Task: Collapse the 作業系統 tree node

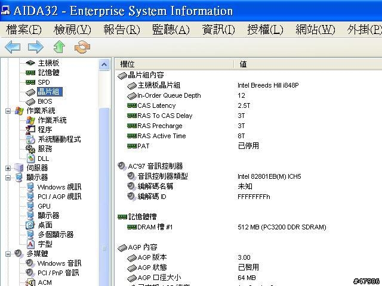Action: [8, 111]
